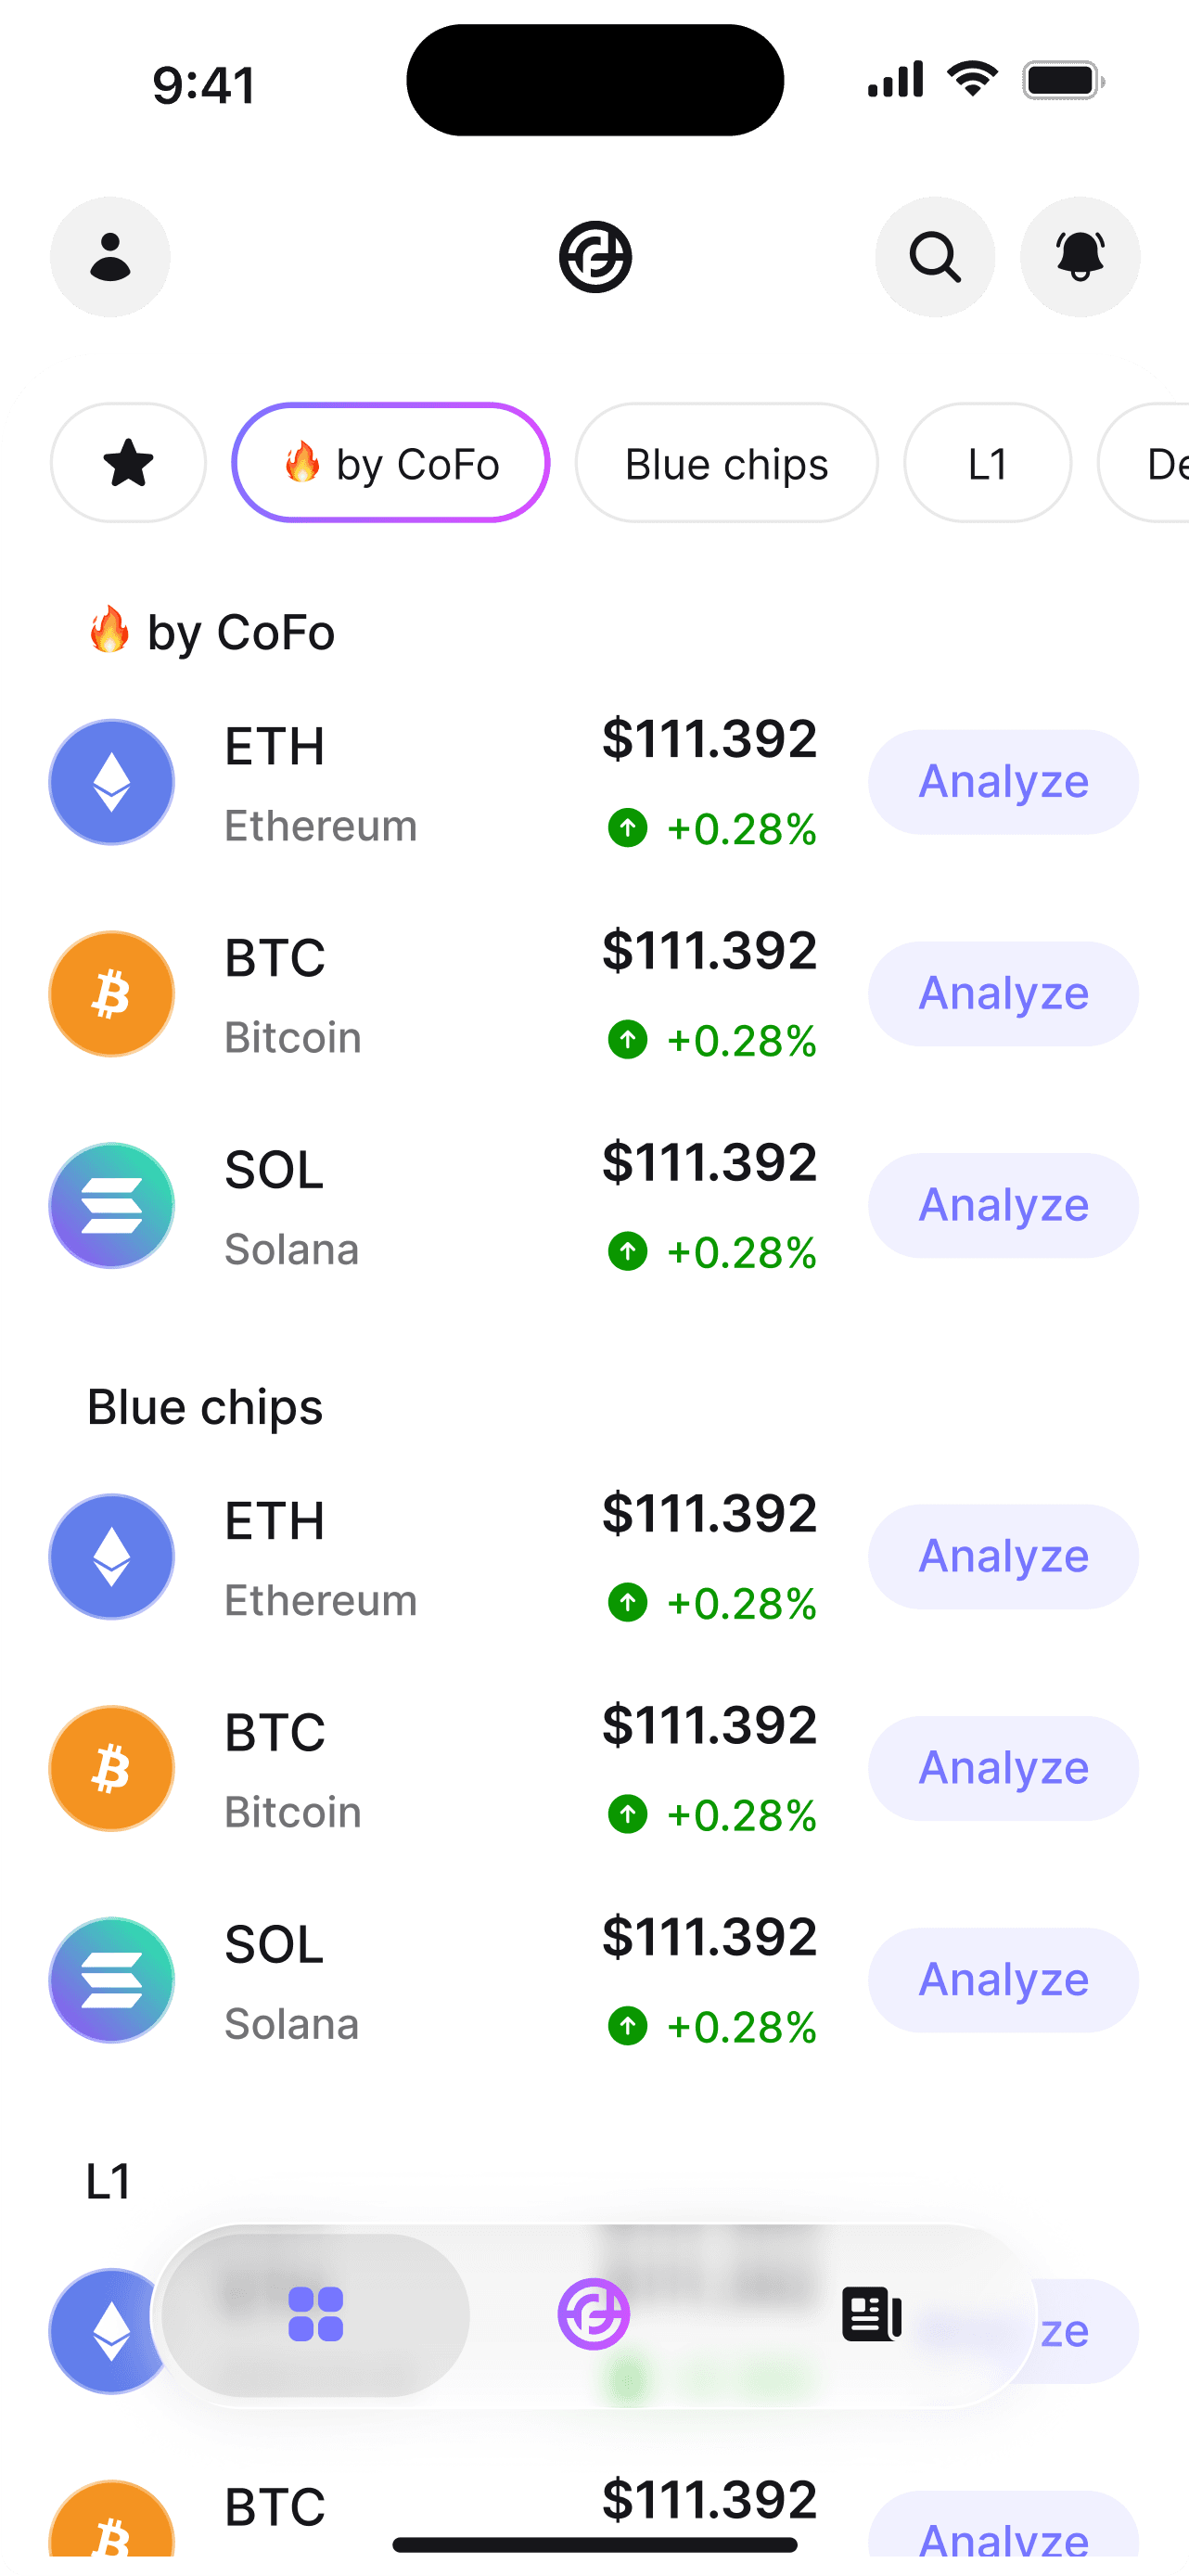1189x2576 pixels.
Task: Analyze SOL under Blue chips
Action: 1003,1980
